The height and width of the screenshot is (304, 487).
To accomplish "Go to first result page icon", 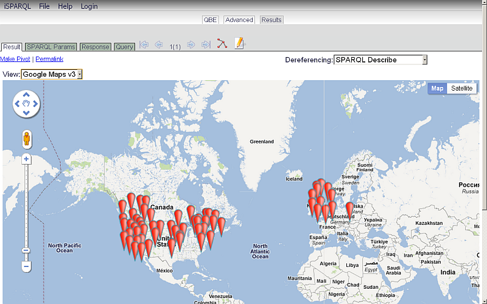I will coord(144,44).
